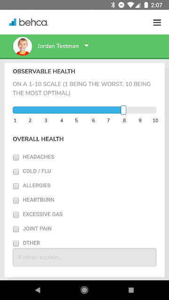The image size is (169, 300).
Task: Focus the 'If other, explain' field
Action: (x=84, y=257)
